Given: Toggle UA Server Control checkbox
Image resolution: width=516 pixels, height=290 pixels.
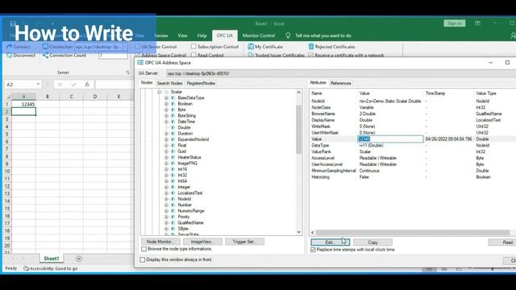Looking at the screenshot, I should (x=137, y=47).
